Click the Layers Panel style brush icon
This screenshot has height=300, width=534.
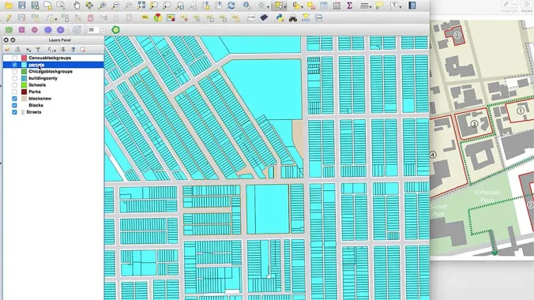[7, 50]
